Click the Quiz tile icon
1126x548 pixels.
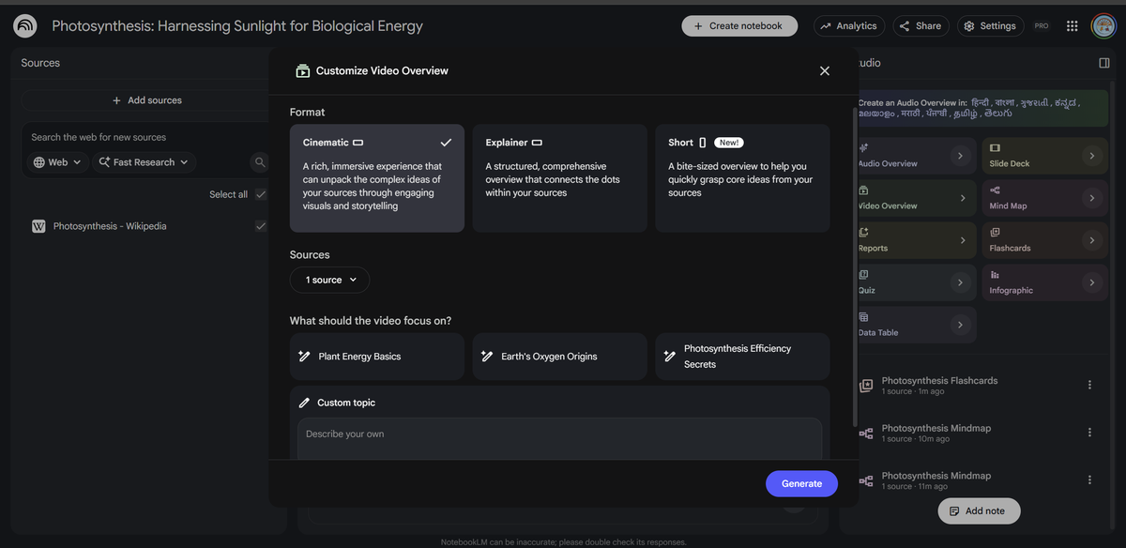coord(863,274)
